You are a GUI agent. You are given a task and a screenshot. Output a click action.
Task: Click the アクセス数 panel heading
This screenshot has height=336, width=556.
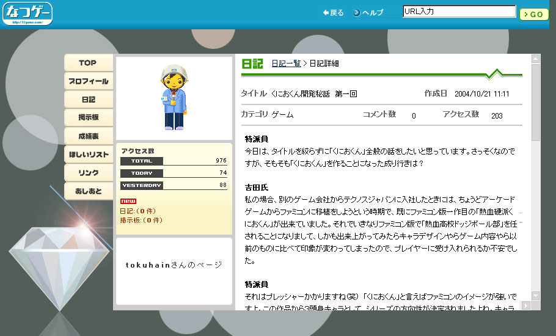click(137, 151)
